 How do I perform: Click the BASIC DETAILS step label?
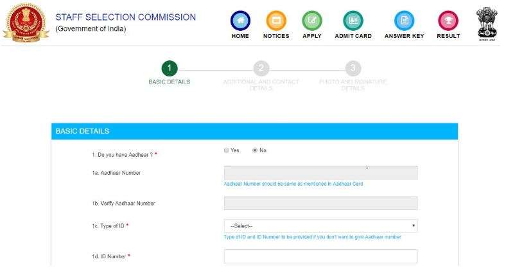click(x=170, y=82)
